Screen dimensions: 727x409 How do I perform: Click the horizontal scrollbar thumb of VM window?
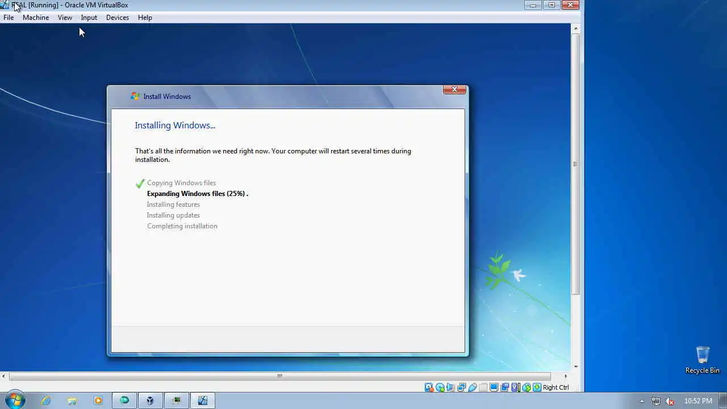[279, 376]
